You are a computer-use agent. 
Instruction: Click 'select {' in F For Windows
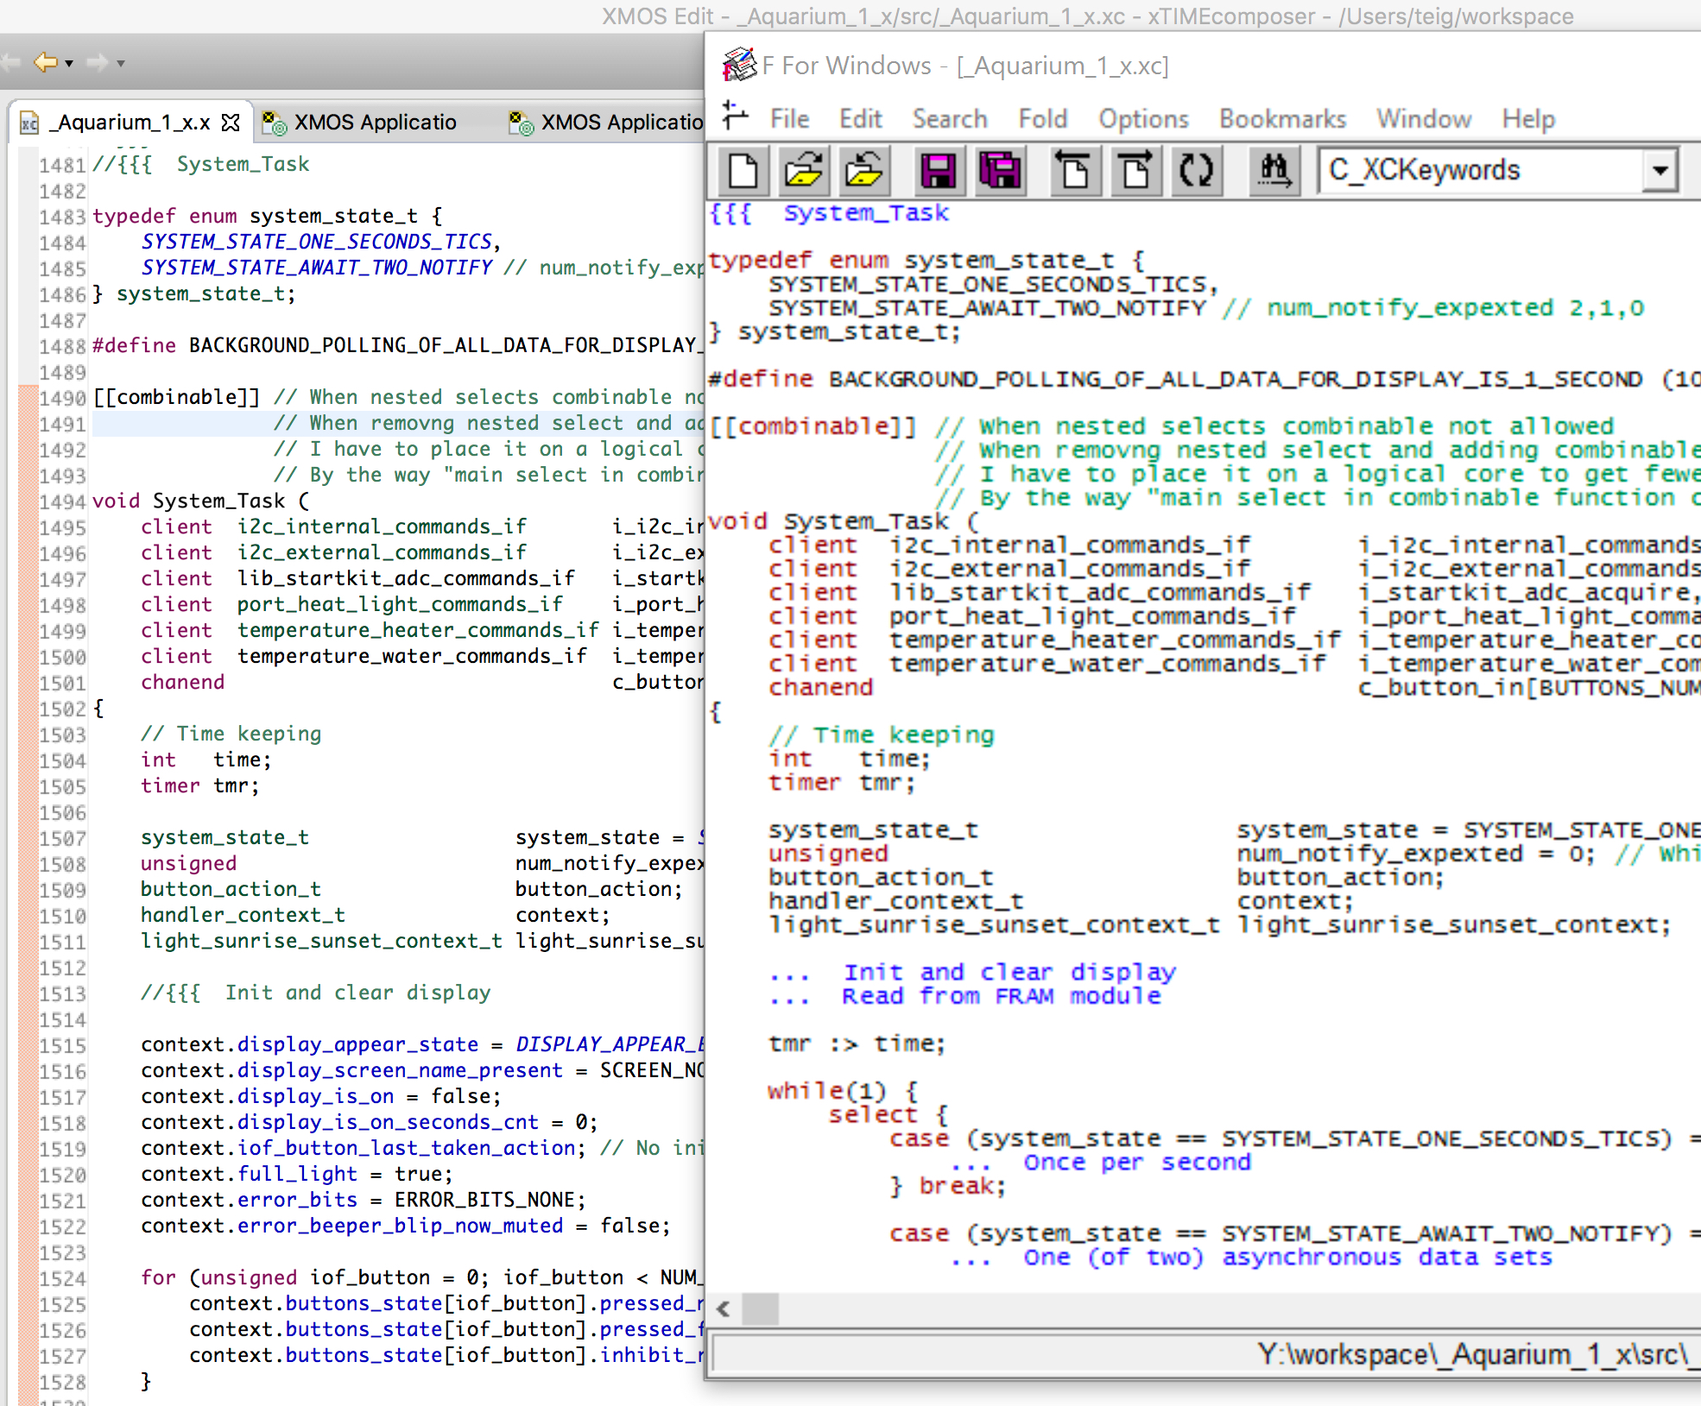(888, 1114)
